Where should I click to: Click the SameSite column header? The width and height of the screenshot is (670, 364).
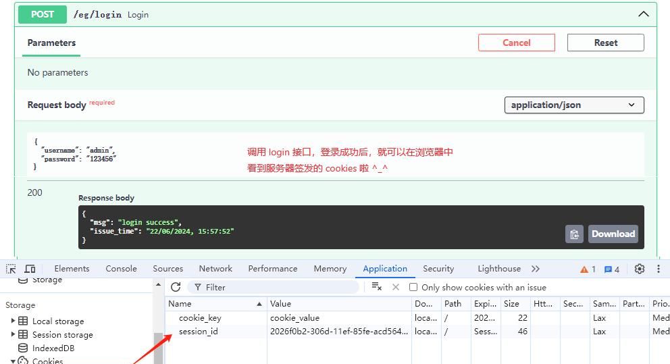(x=604, y=304)
